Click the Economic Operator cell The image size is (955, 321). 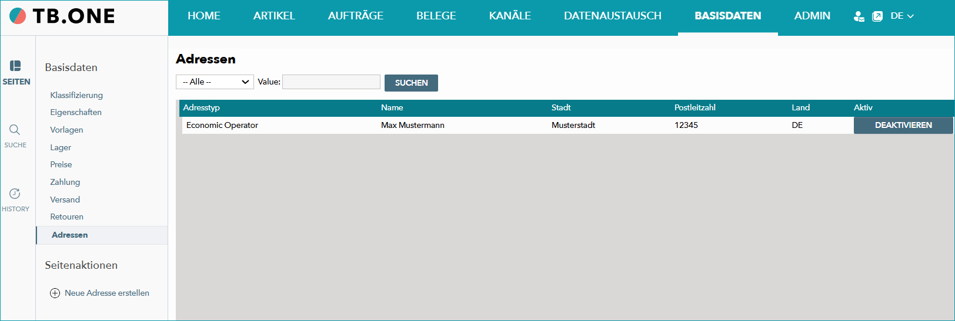[222, 125]
